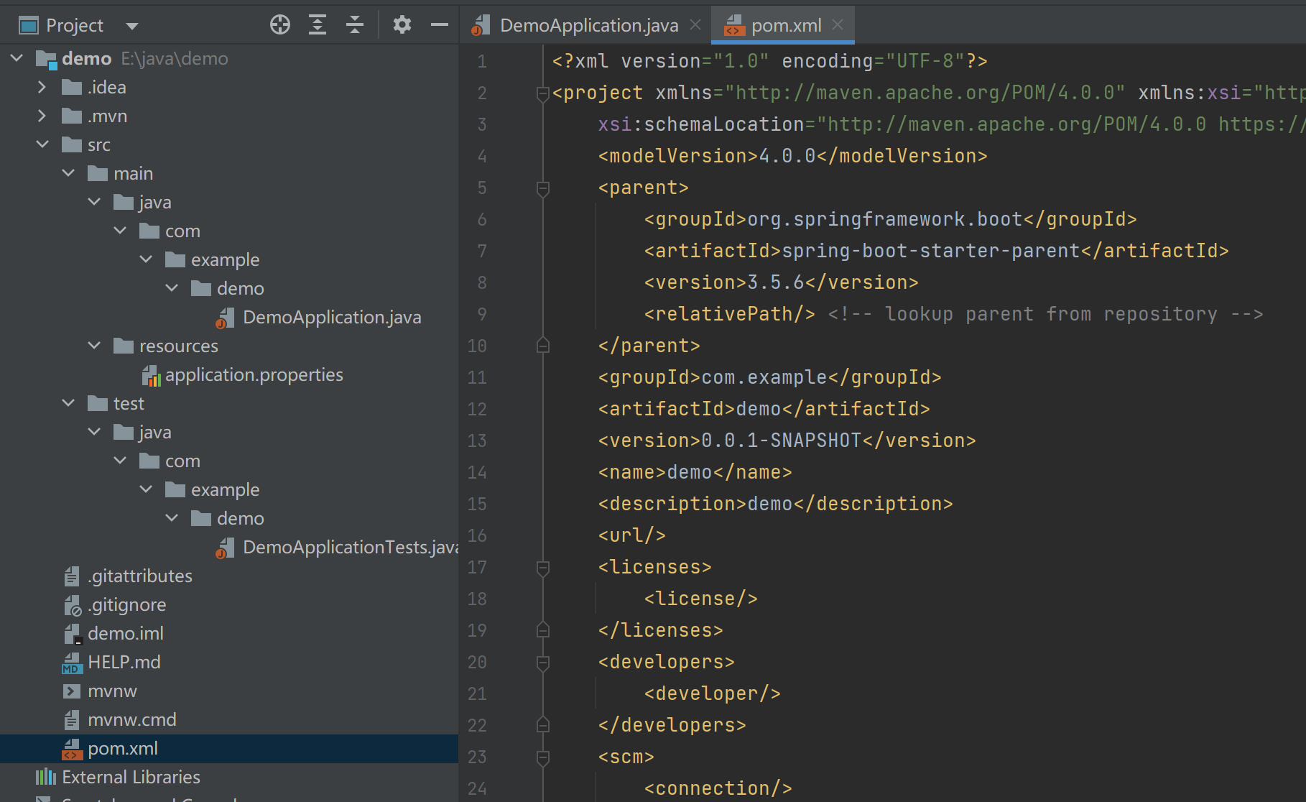Viewport: 1306px width, 802px height.
Task: Collapse the java folder under test
Action: (94, 432)
